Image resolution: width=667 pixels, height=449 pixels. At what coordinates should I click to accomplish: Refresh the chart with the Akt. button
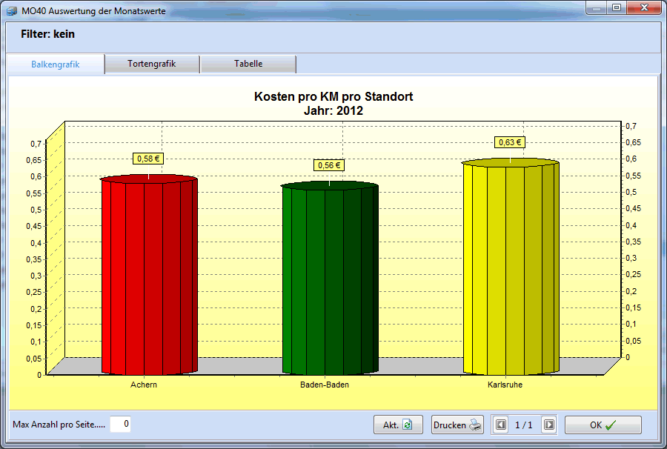[397, 425]
